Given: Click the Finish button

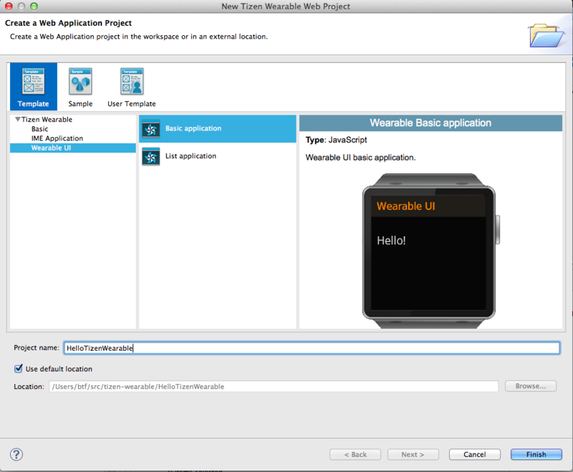Looking at the screenshot, I should 536,454.
